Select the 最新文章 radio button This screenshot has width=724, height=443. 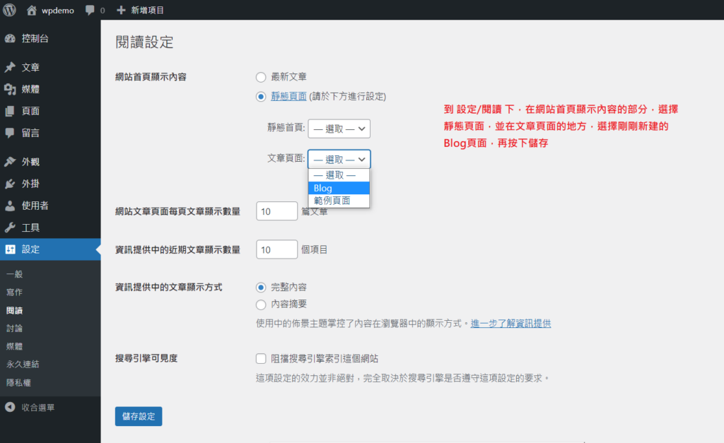[261, 76]
